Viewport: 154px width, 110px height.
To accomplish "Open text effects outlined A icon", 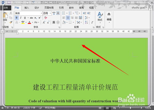I will tap(17, 22).
